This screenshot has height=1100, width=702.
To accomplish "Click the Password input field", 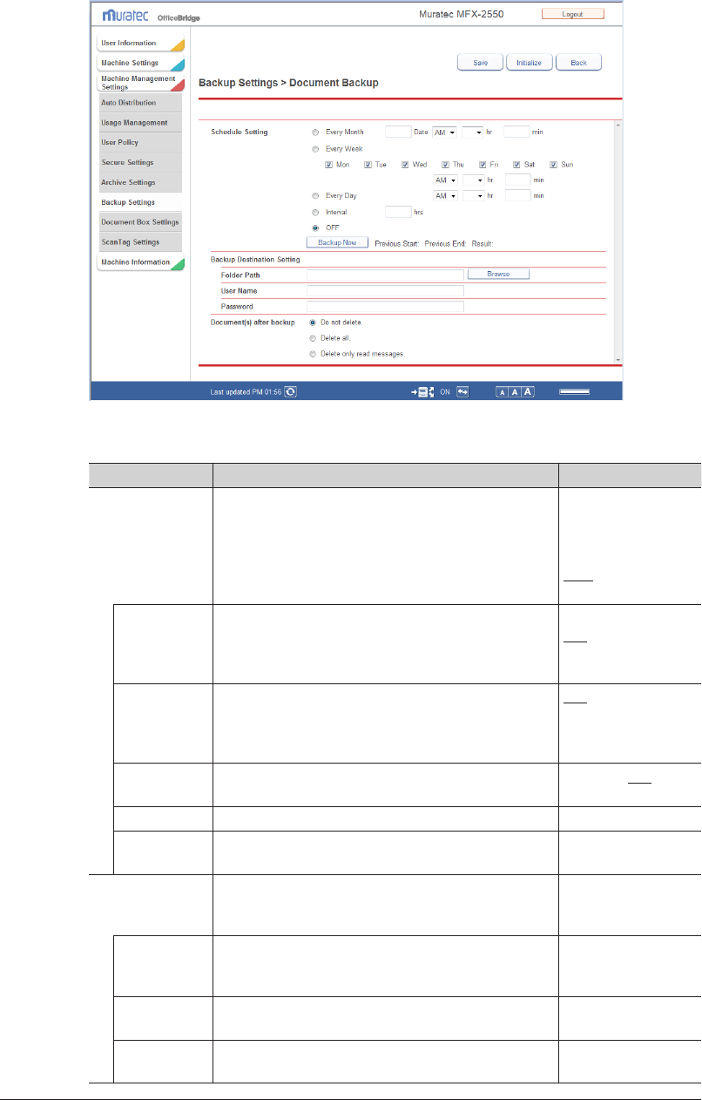I will click(x=385, y=306).
